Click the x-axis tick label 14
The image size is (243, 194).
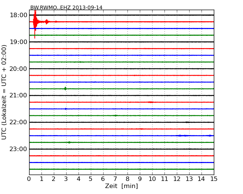201,179
